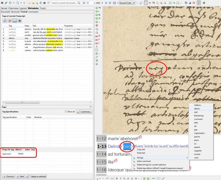Click the red remove shape icon
Image resolution: width=221 pixels, height=180 pixels.
[97, 25]
